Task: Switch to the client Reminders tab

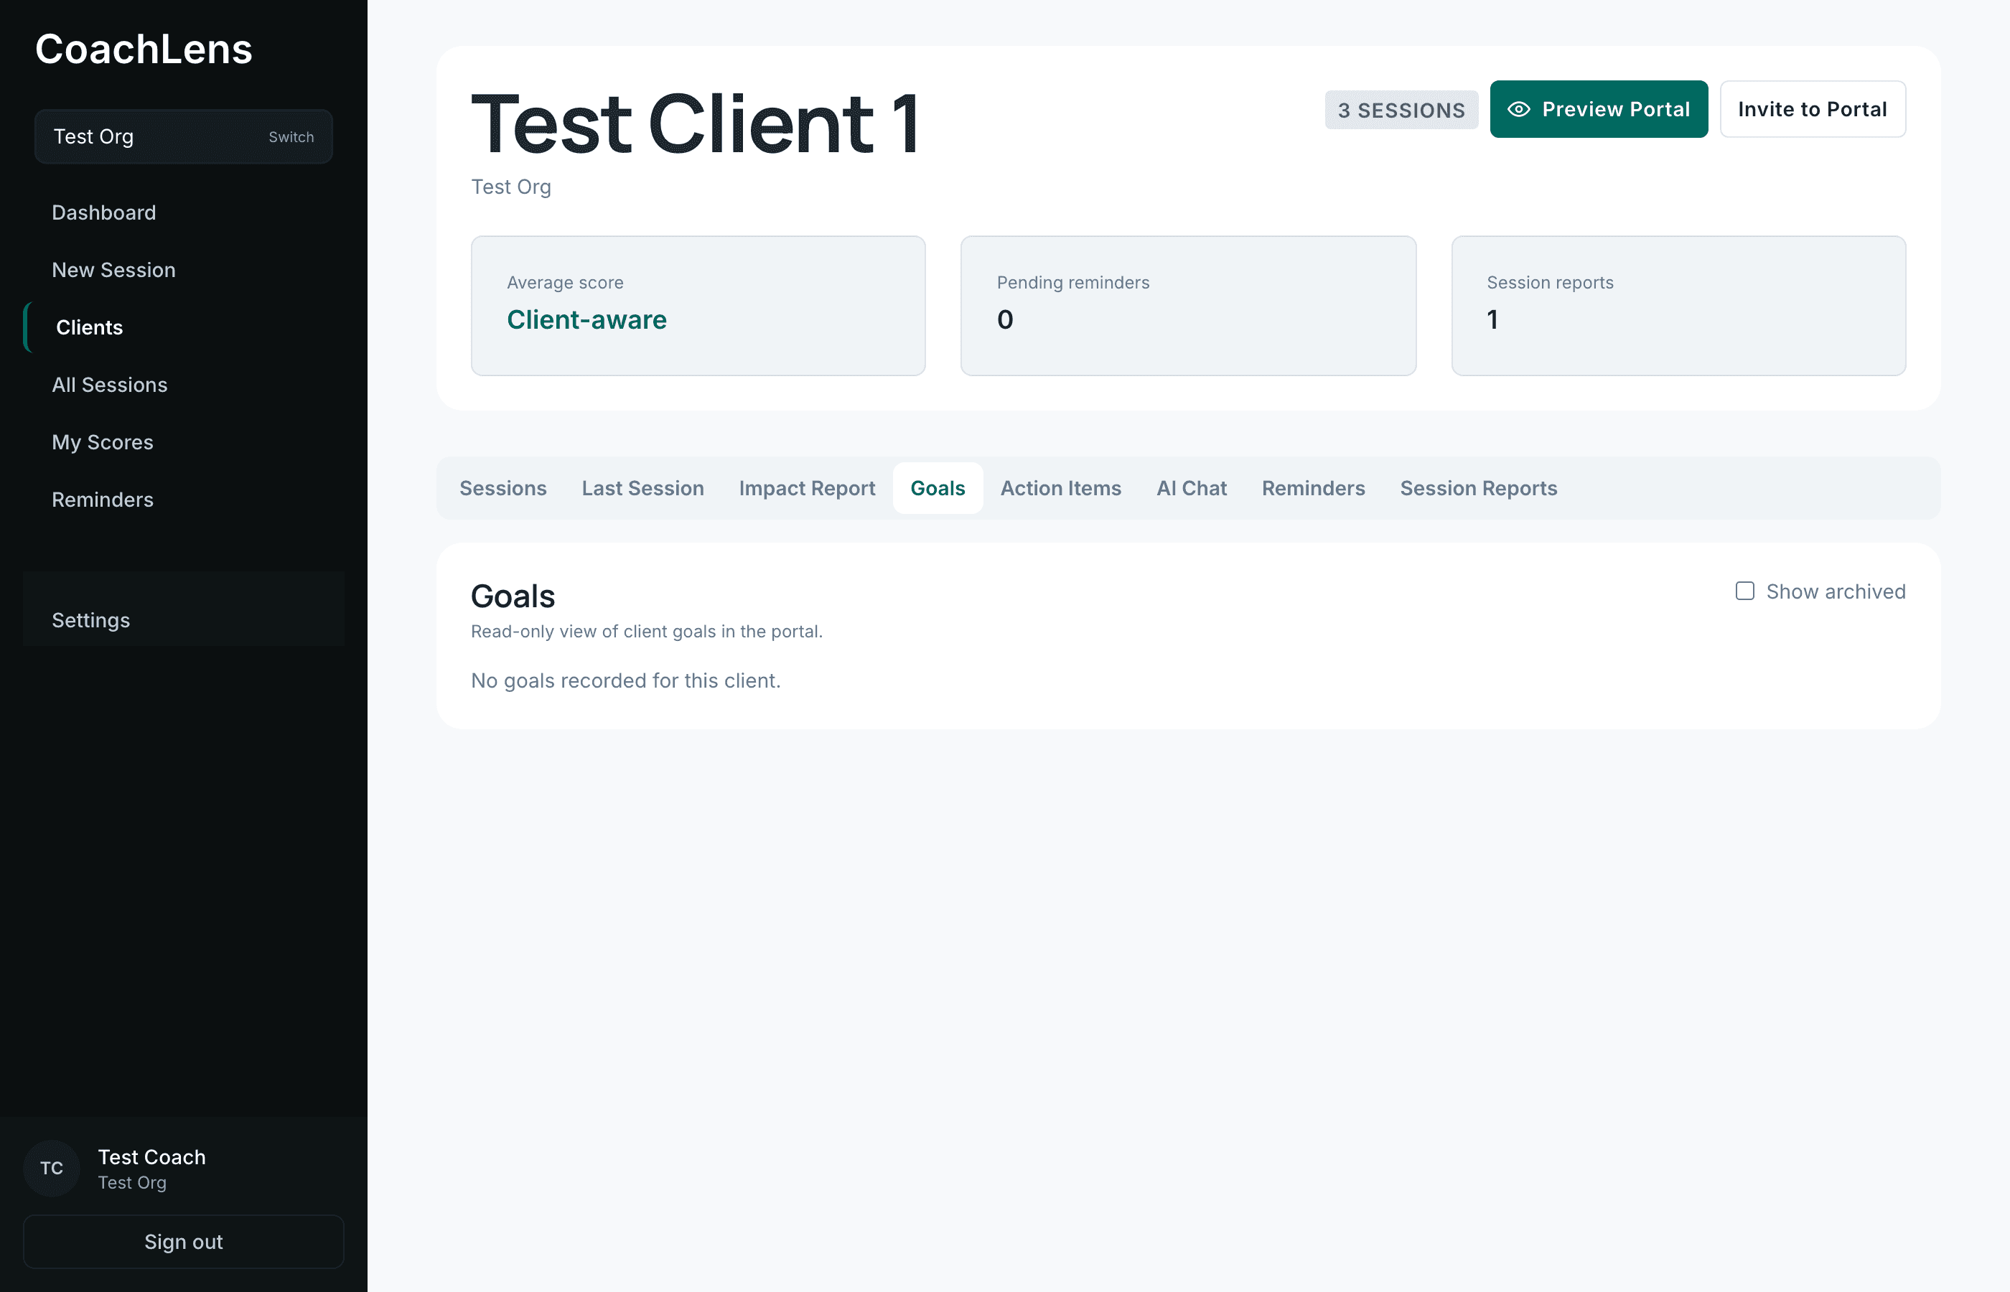Action: (x=1313, y=488)
